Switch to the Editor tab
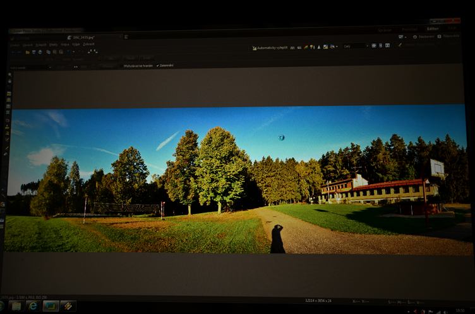 tap(432, 29)
